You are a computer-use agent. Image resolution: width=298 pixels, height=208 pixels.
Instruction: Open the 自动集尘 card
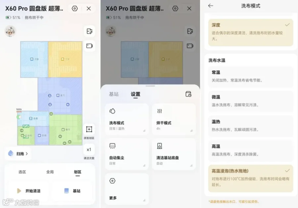tap(127, 154)
